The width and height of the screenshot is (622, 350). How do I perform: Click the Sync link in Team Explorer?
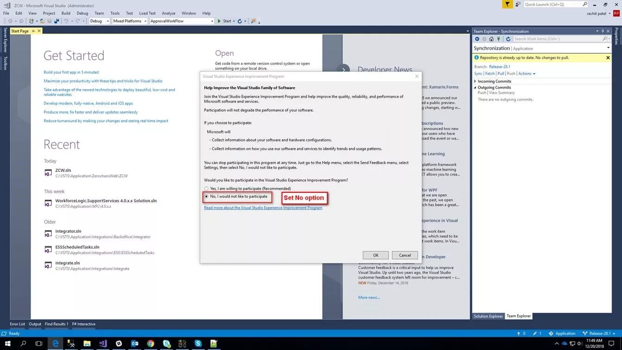[478, 74]
